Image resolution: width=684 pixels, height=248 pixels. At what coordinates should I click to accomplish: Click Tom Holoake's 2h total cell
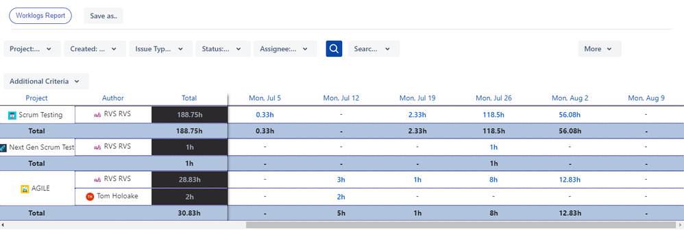pyautogui.click(x=189, y=197)
